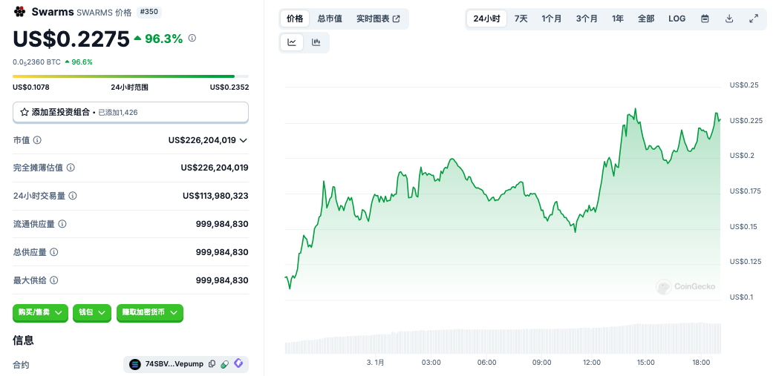Click the purple icon beside contract address

pyautogui.click(x=238, y=363)
